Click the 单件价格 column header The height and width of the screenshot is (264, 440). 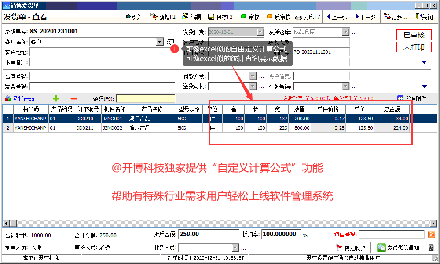(x=328, y=109)
